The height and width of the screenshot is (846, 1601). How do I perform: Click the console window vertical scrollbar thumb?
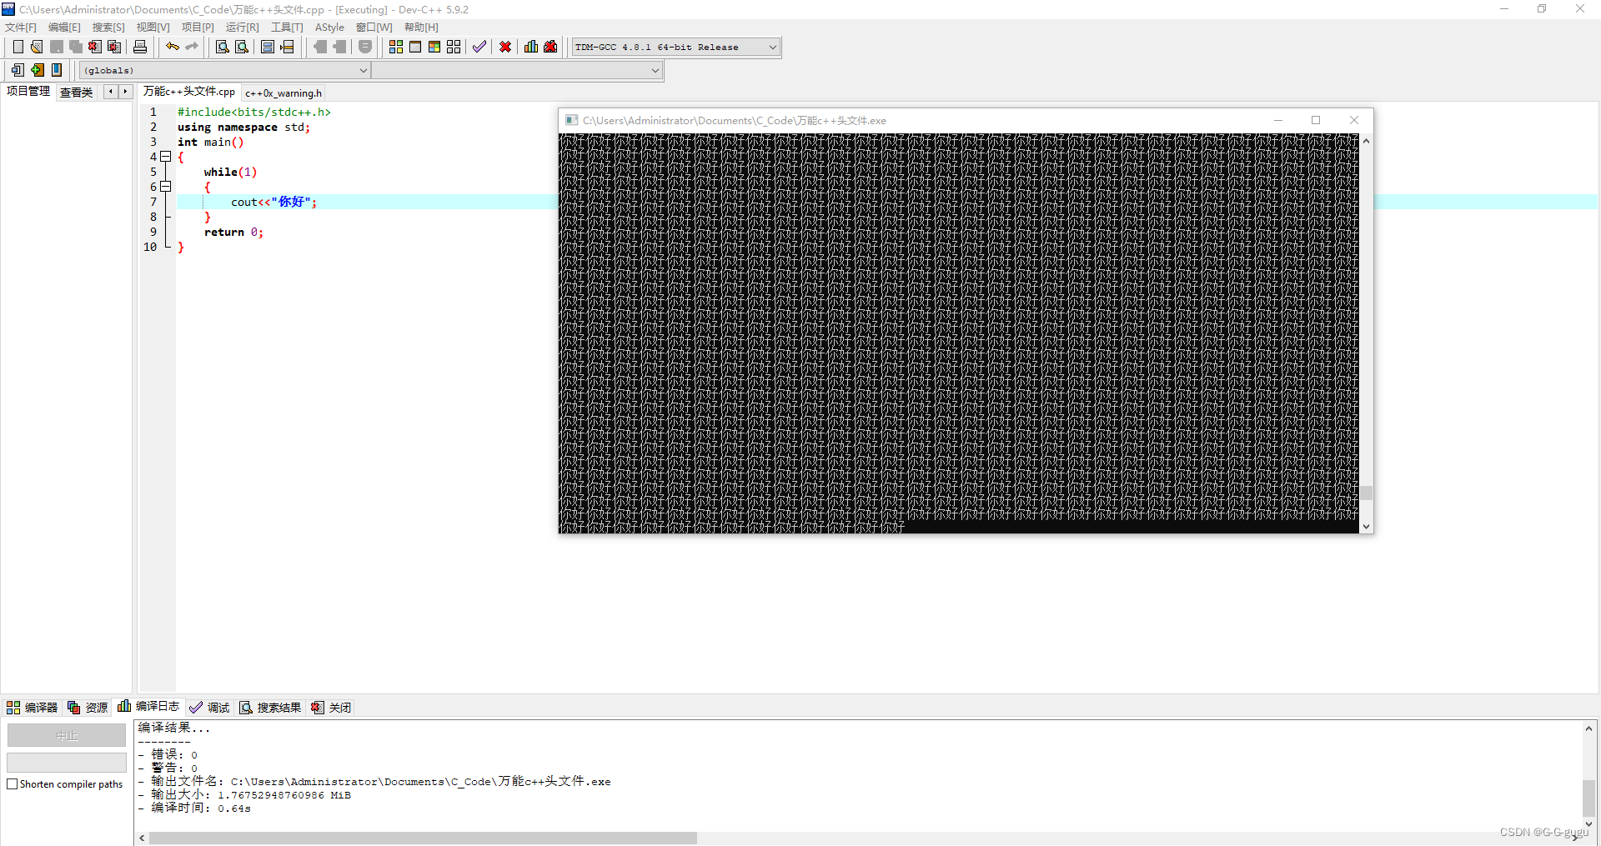pyautogui.click(x=1366, y=493)
